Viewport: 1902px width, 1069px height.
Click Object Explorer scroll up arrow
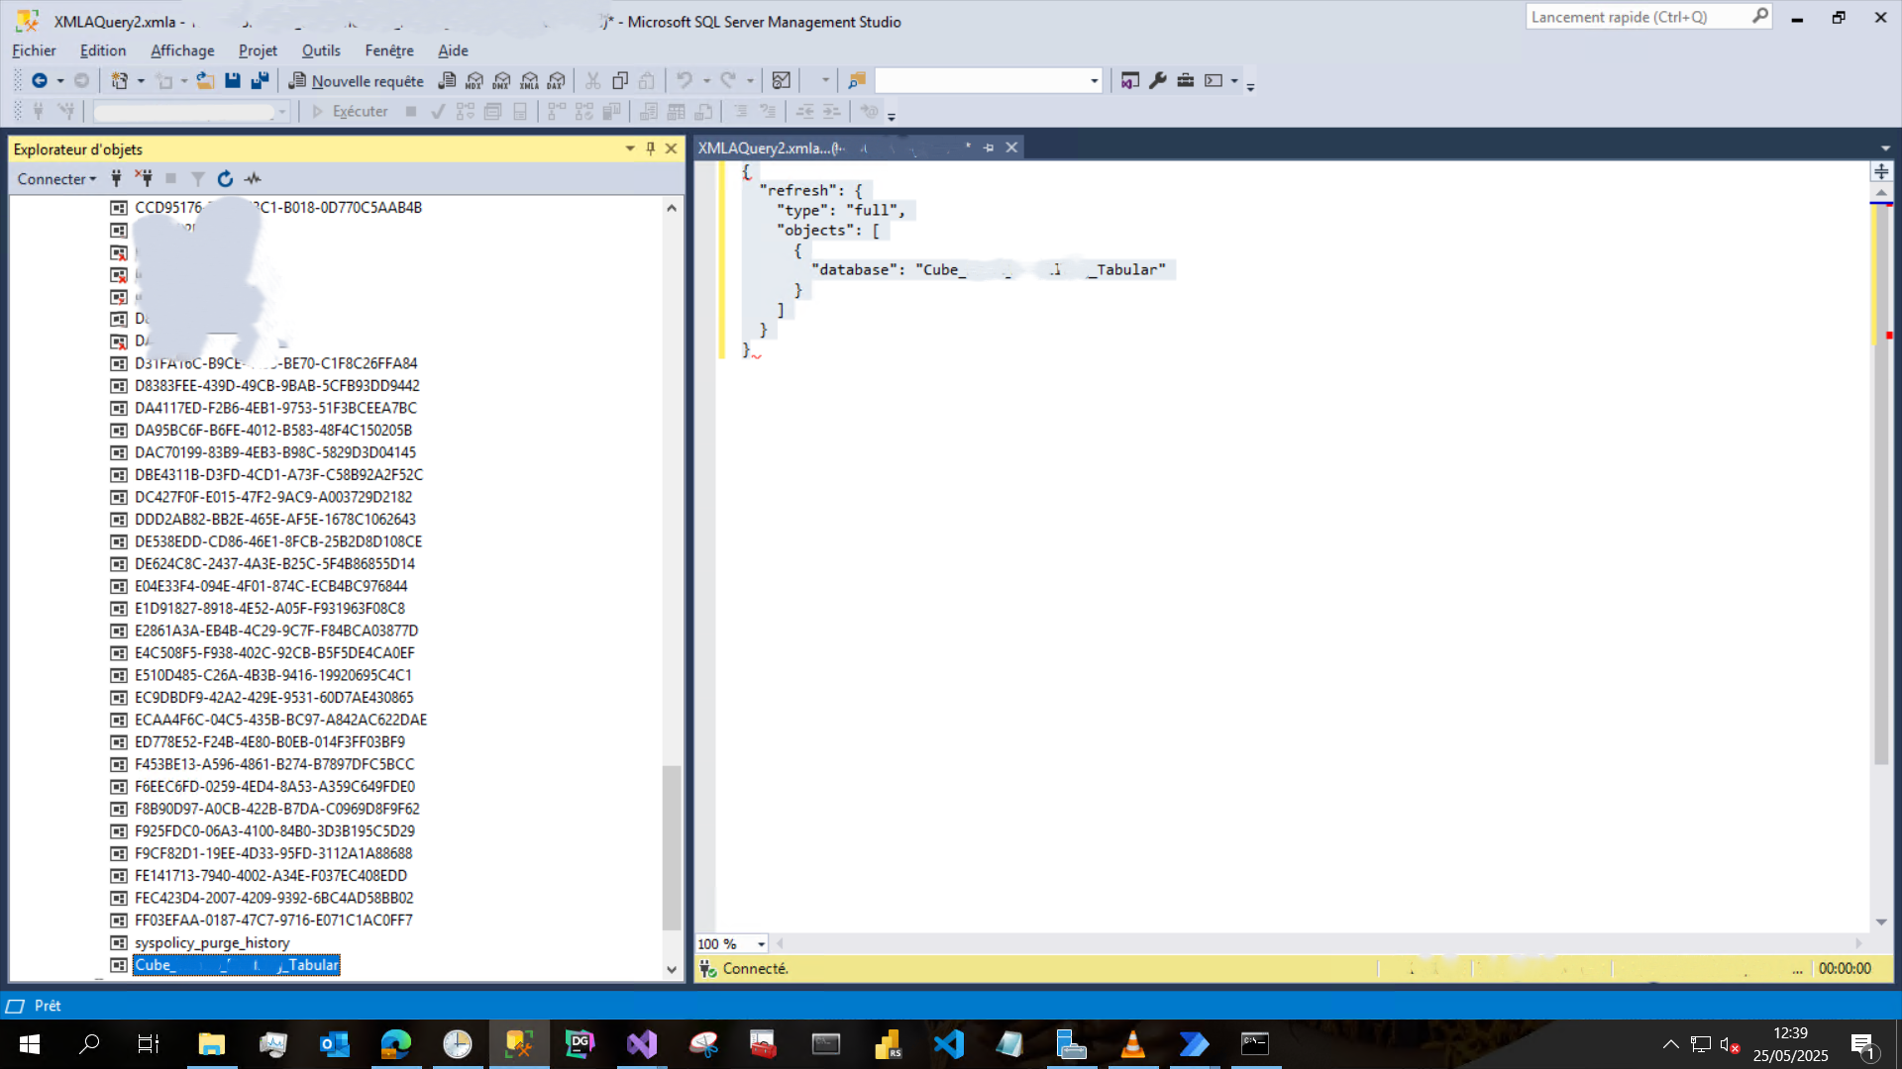coord(672,208)
